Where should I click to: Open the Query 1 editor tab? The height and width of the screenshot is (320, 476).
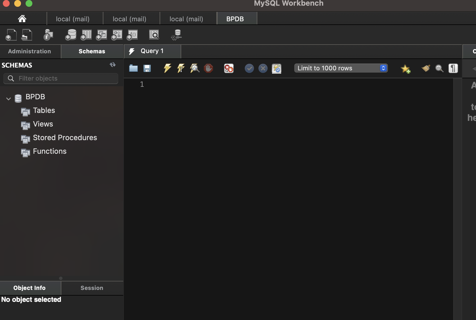153,51
